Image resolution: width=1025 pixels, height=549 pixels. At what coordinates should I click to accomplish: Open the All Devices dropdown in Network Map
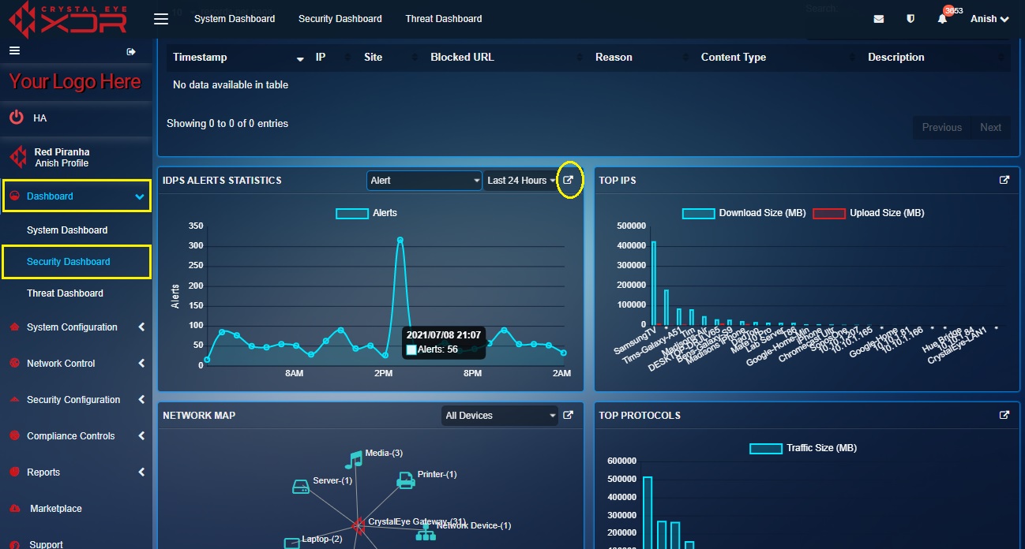pyautogui.click(x=500, y=416)
